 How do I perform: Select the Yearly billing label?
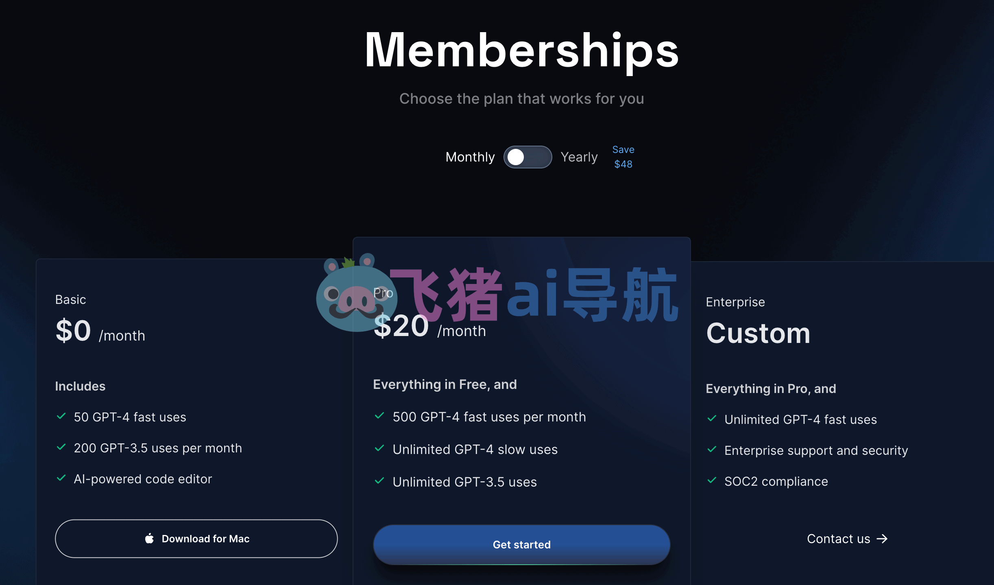(579, 157)
